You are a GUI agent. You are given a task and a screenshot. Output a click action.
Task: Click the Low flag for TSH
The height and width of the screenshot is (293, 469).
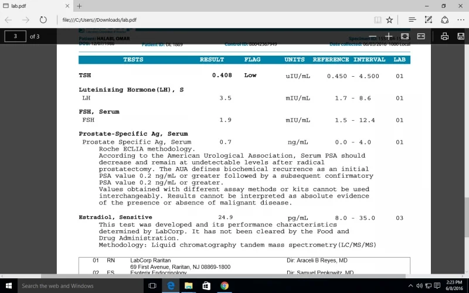(x=250, y=76)
